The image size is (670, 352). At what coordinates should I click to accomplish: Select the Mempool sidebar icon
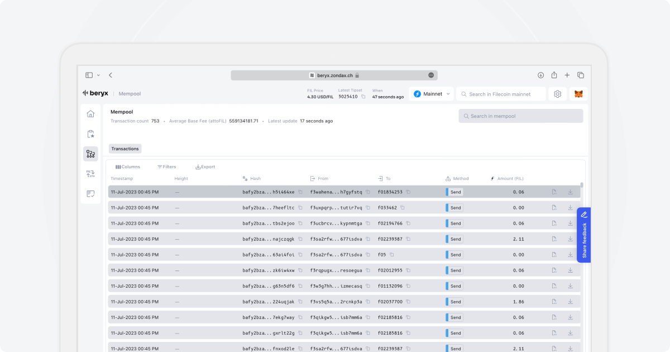click(x=90, y=154)
